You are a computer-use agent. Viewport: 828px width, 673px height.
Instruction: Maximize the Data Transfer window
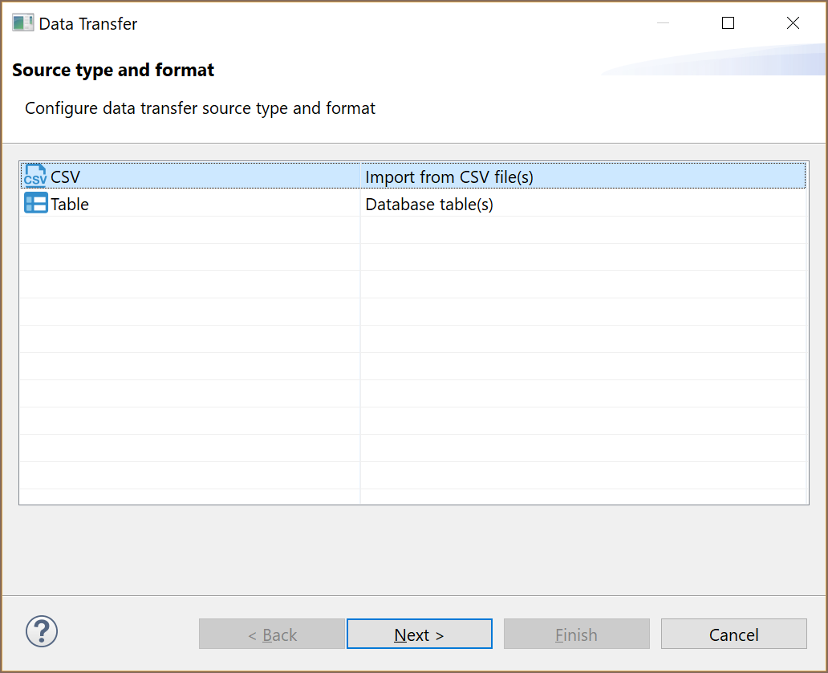(x=728, y=23)
